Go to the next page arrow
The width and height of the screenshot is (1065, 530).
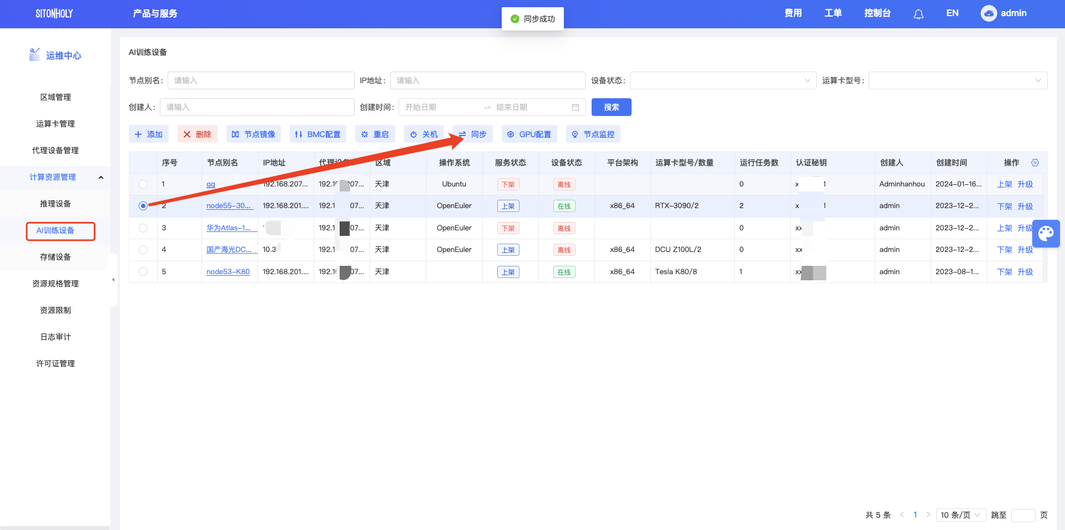coord(928,514)
